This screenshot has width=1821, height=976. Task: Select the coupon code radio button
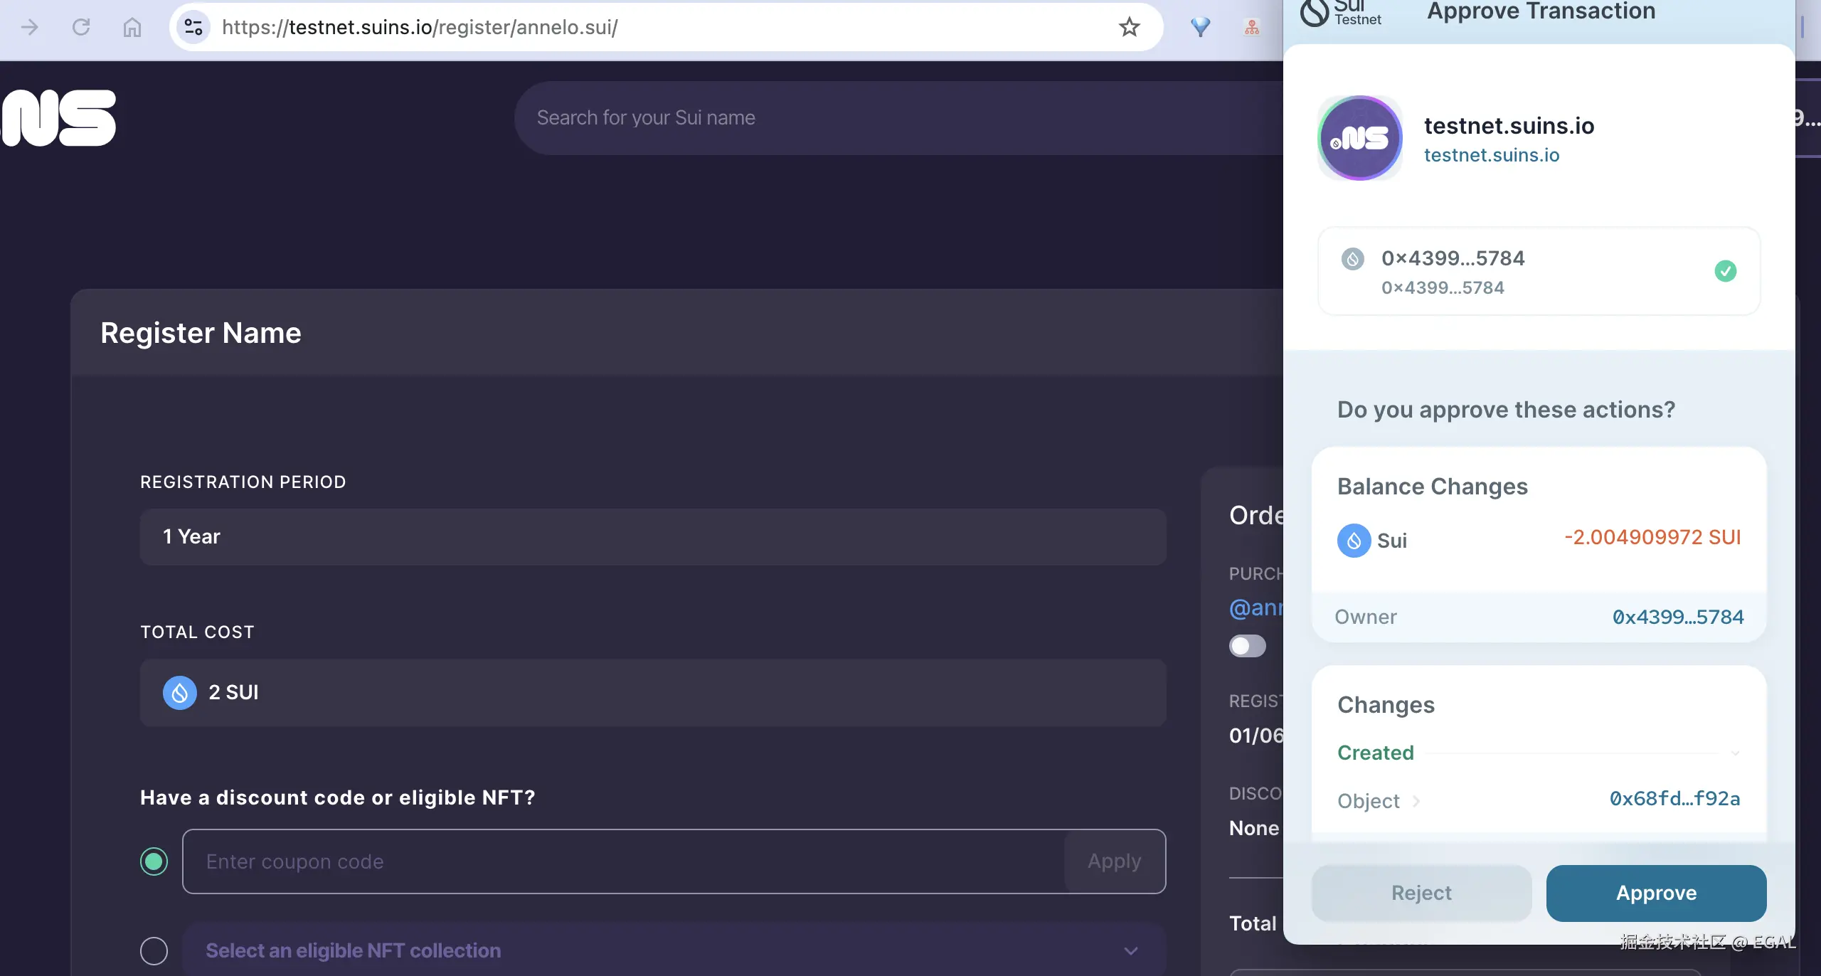[154, 861]
